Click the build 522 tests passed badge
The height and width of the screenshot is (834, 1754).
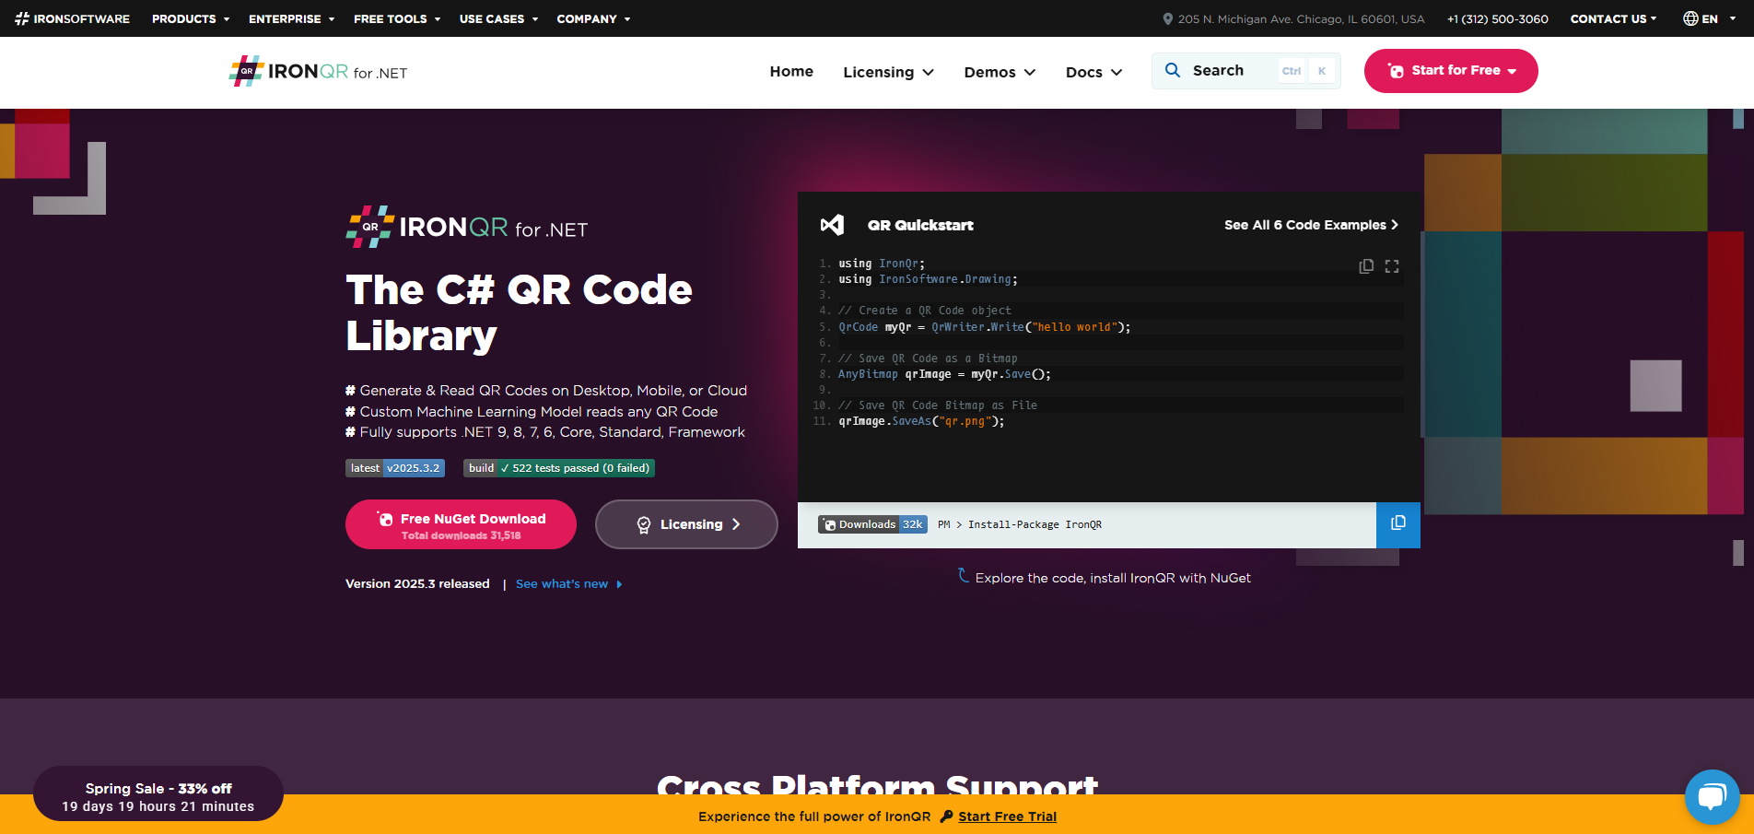pos(559,468)
